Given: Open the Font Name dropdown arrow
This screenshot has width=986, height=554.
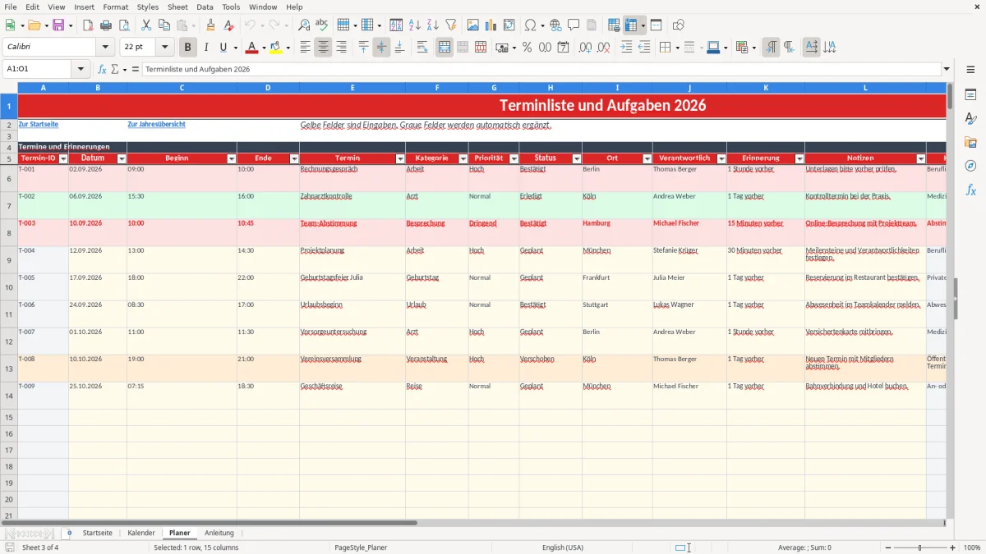Looking at the screenshot, I should [106, 48].
